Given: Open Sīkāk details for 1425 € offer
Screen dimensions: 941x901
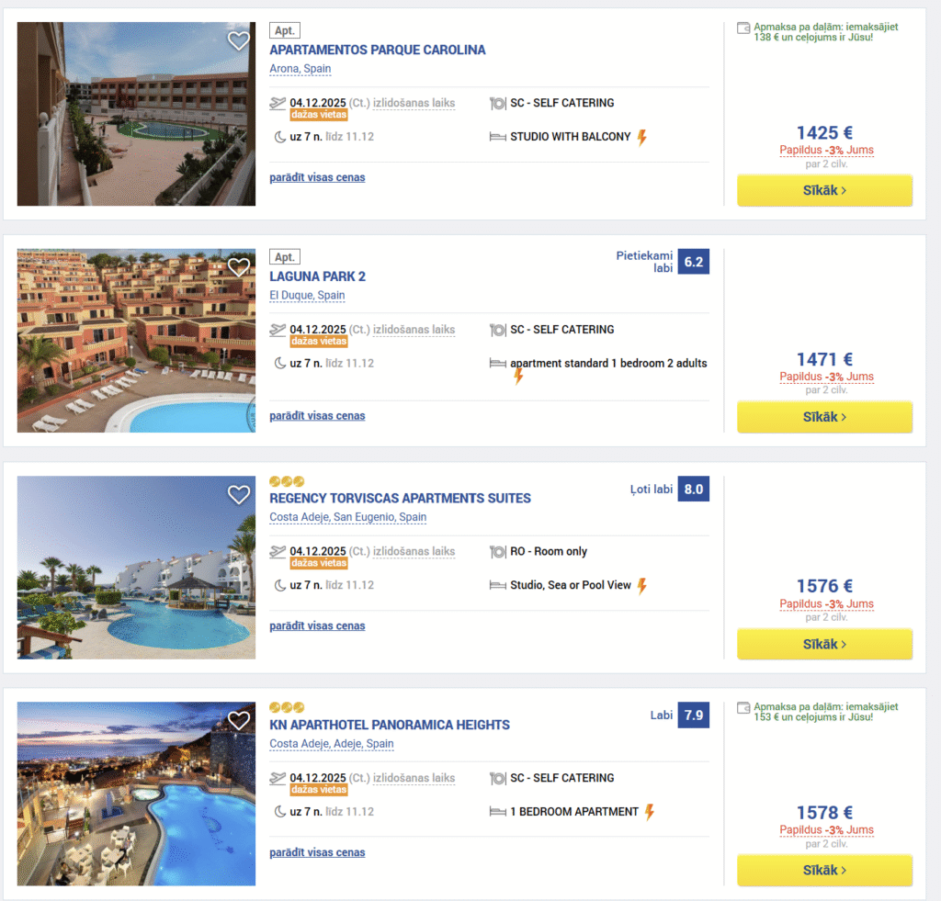Looking at the screenshot, I should pyautogui.click(x=824, y=190).
